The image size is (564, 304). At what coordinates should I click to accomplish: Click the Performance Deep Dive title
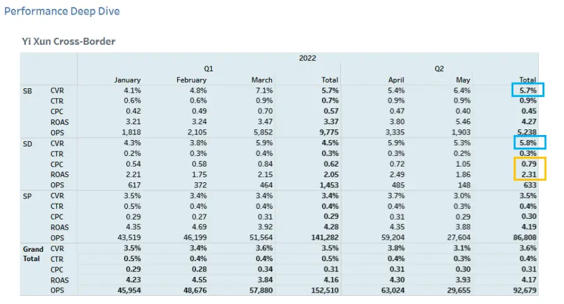pyautogui.click(x=62, y=11)
